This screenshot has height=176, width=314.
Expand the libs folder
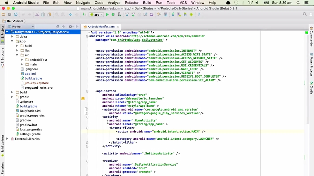pos(17,50)
